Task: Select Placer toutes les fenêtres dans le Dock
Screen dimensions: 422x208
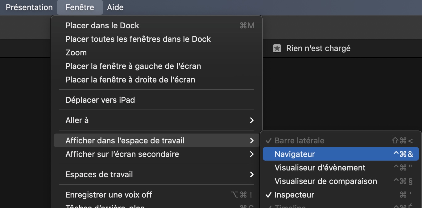Action: 138,39
